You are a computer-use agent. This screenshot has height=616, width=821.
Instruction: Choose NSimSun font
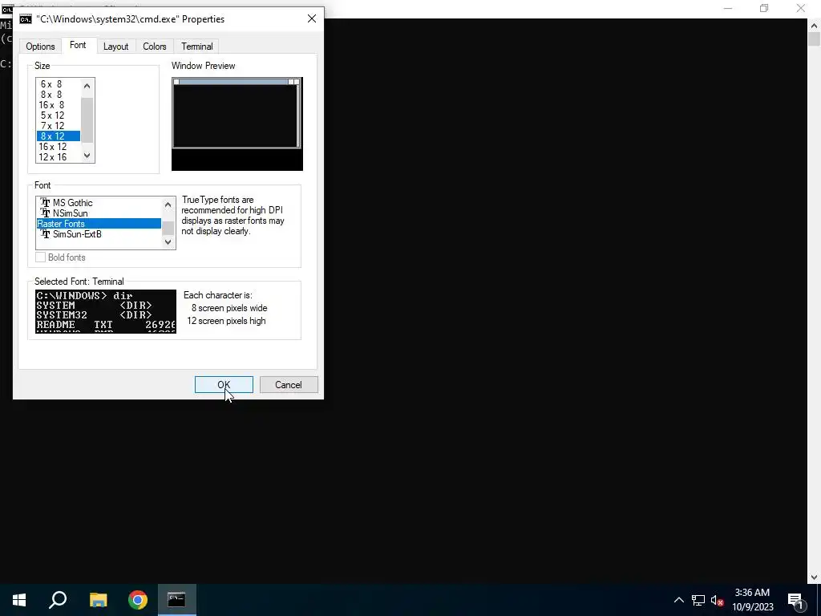[x=99, y=213]
